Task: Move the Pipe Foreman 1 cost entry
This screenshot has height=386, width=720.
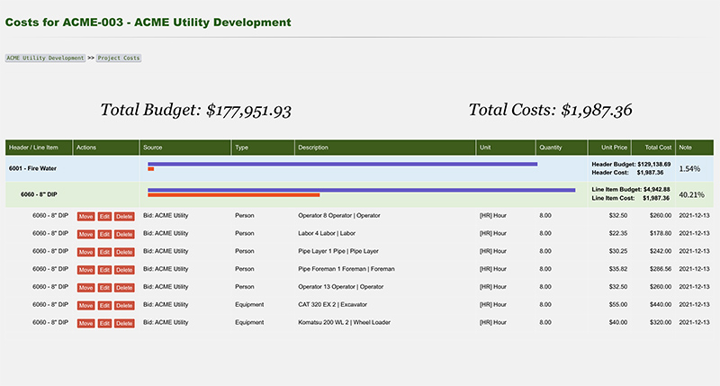Action: pos(85,270)
